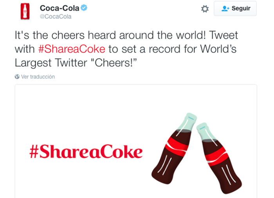274x198 pixels.
Task: Click the left Coke bottle graphic
Action: (174, 148)
